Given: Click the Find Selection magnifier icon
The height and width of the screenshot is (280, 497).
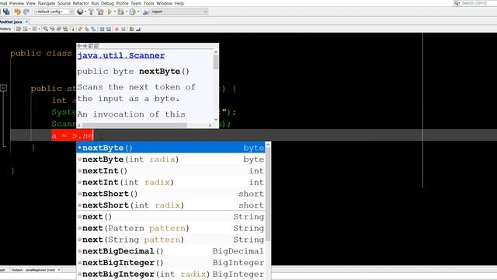Looking at the screenshot, I should (x=46, y=29).
